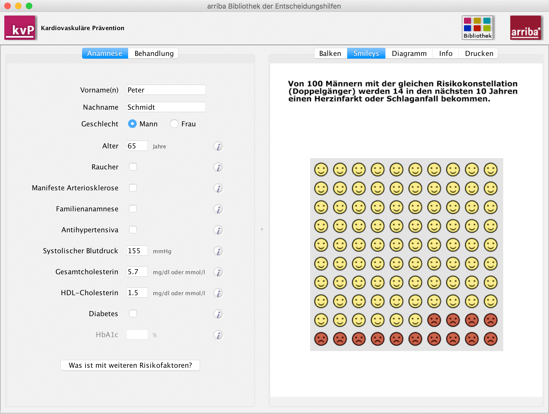Show info for Manifeste Arteriosklerose

[x=218, y=188]
